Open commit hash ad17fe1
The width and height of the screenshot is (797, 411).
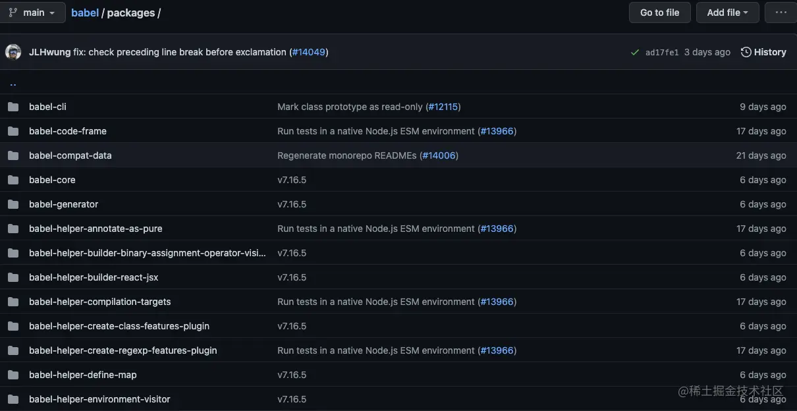click(x=662, y=53)
